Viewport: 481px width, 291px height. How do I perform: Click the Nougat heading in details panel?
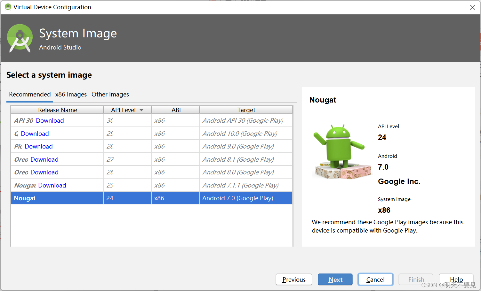(323, 100)
